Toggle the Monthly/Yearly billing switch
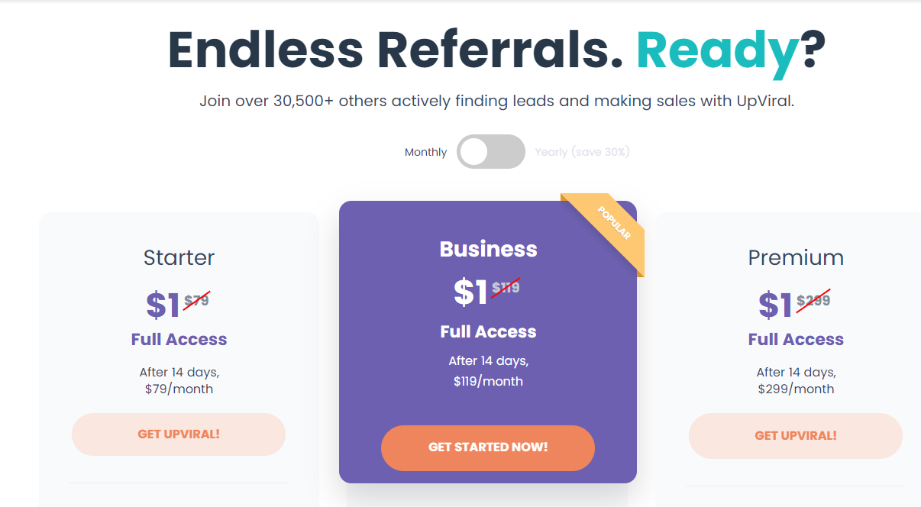The image size is (921, 507). click(x=490, y=152)
